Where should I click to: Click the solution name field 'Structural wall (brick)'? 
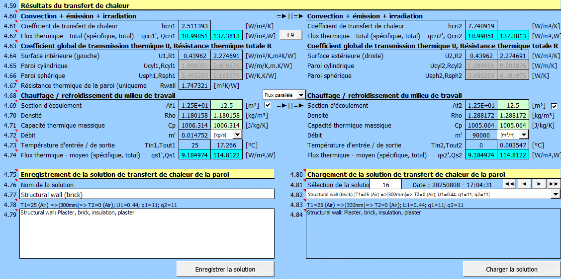tap(147, 195)
